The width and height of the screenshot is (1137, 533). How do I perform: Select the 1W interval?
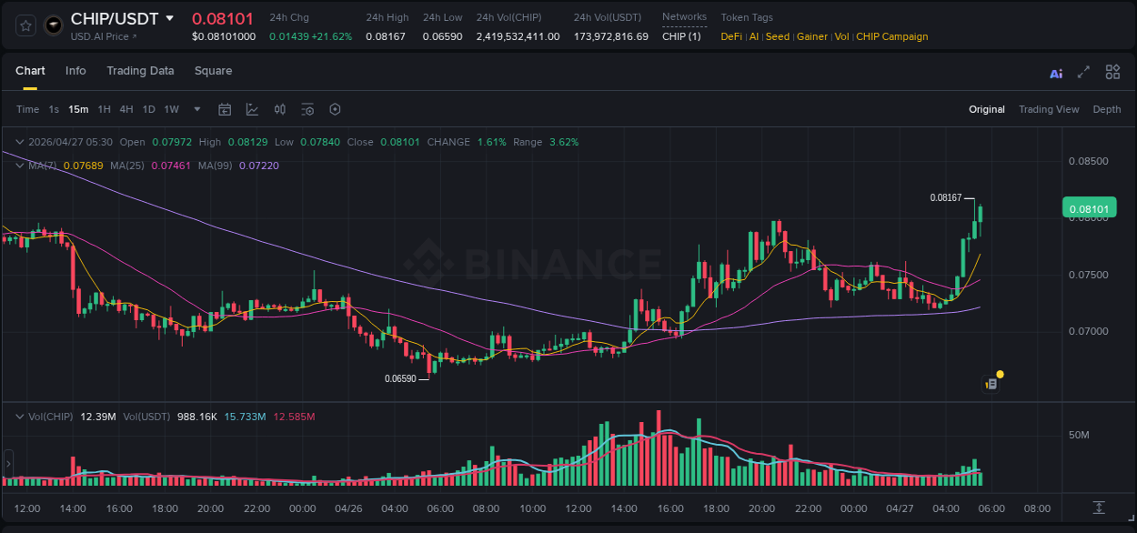click(x=171, y=109)
